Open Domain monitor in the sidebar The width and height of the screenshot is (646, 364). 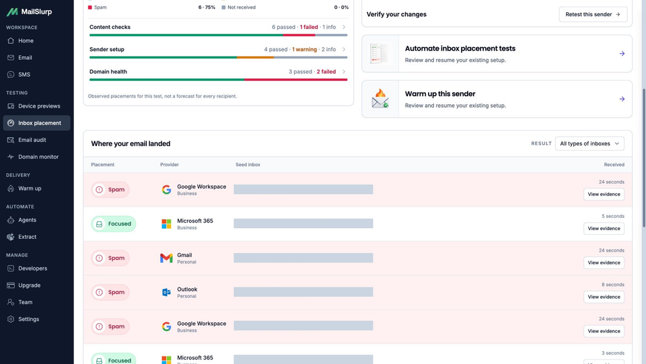(36, 157)
